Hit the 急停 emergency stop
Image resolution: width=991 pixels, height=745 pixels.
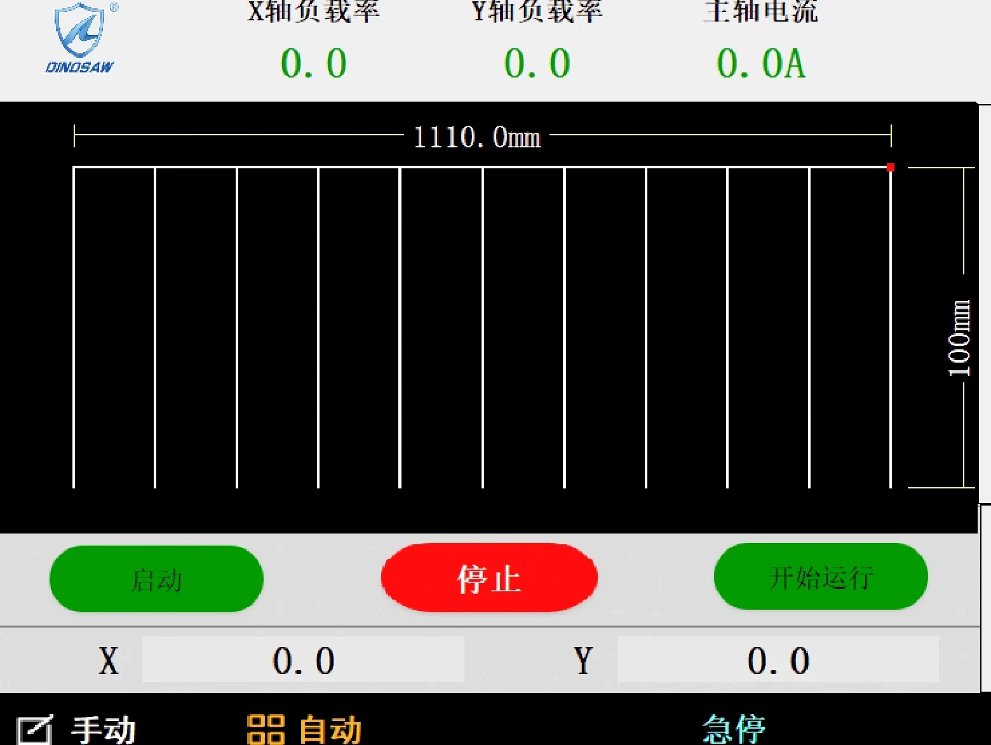734,728
